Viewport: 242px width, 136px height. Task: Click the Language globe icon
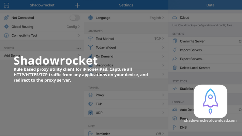click(x=90, y=18)
